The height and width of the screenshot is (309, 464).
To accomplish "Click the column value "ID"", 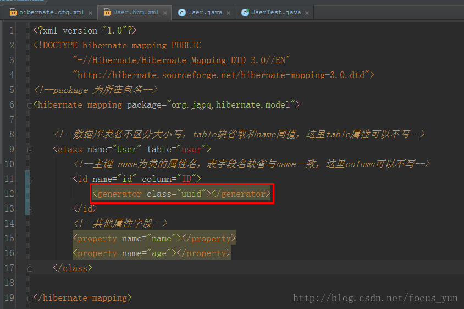I will 186,179.
